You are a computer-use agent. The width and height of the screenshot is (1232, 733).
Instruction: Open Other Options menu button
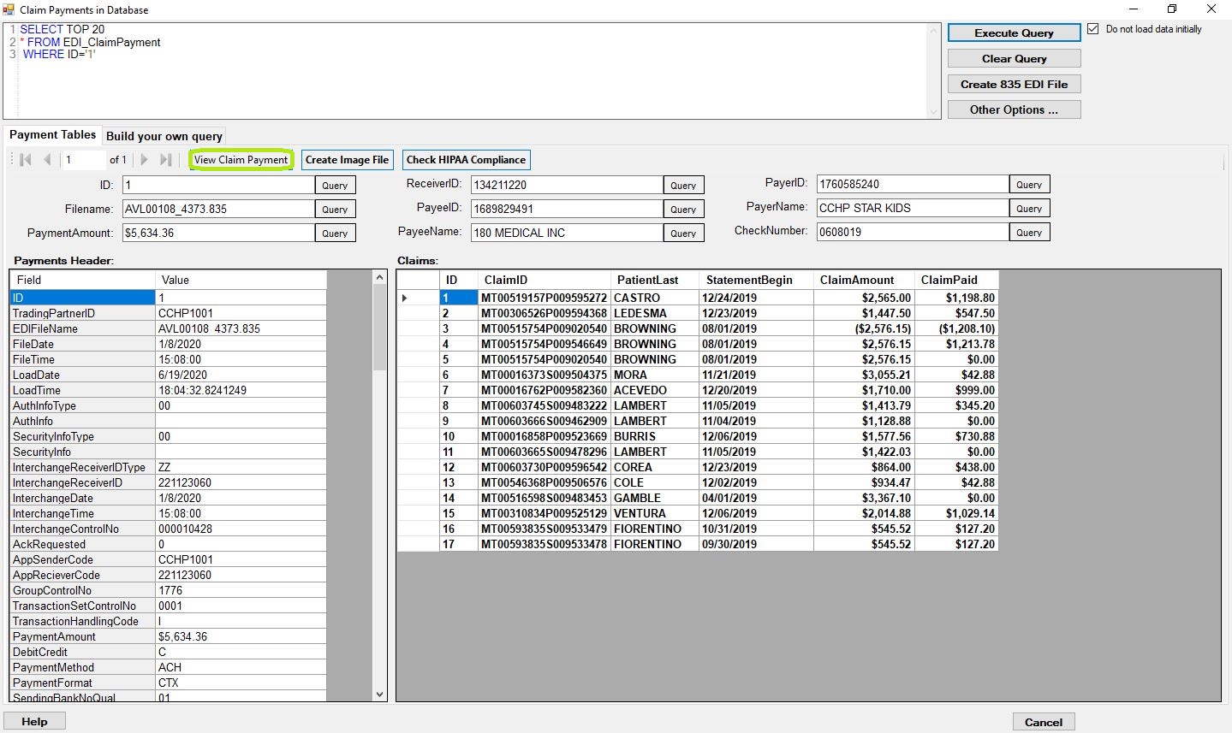(x=1014, y=109)
